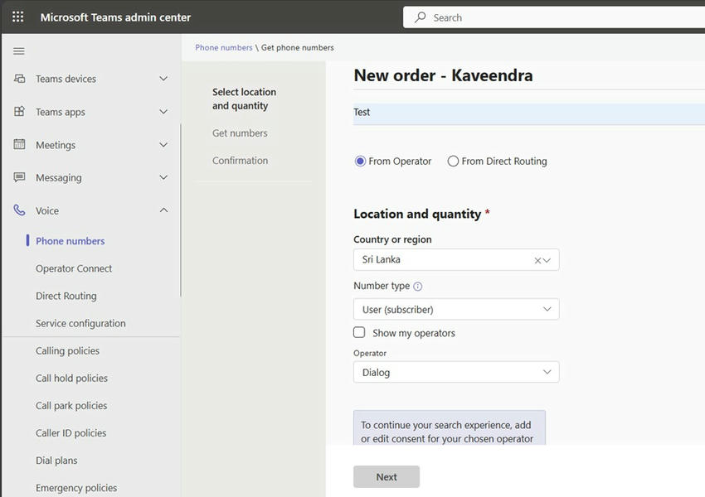Open Calling policies page
Viewport: 705px width, 497px height.
click(67, 350)
